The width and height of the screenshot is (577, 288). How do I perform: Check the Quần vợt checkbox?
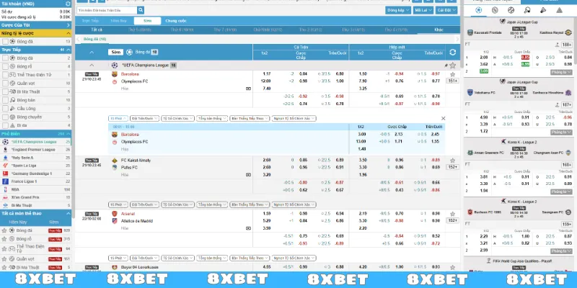point(6,82)
